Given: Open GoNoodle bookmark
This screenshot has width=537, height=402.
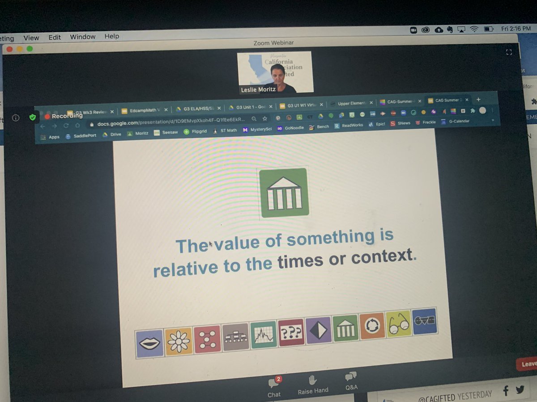Looking at the screenshot, I should pos(291,128).
